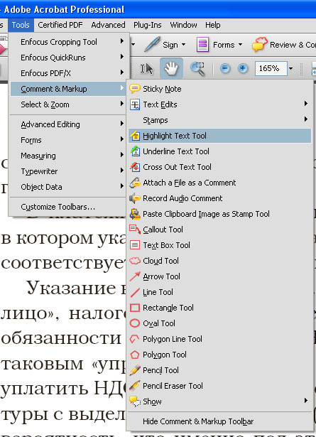This screenshot has height=437, width=316.
Task: Select the Pencil Tool icon
Action: [135, 369]
